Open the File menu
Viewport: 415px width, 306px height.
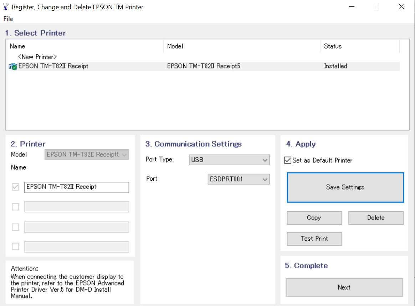pos(8,19)
